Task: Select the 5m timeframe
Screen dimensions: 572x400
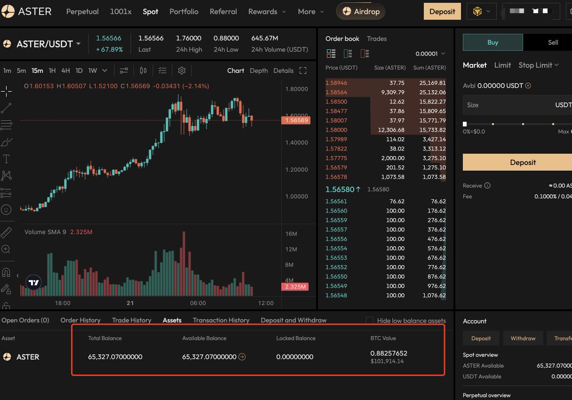Action: (21, 70)
